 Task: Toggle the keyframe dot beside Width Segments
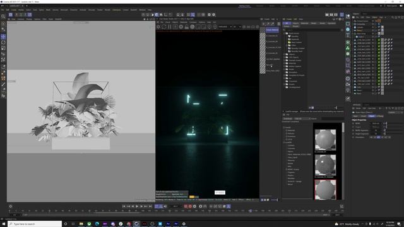click(x=353, y=131)
